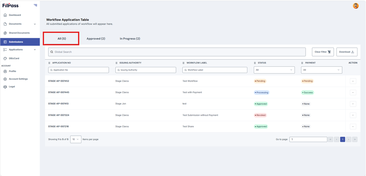The width and height of the screenshot is (366, 176).
Task: Collapse sidebar using hamburger menu icon
Action: 35,5
